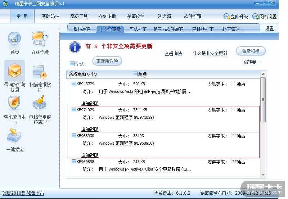
Task: Click the Rising app logo in title bar
Action: pos(5,3)
